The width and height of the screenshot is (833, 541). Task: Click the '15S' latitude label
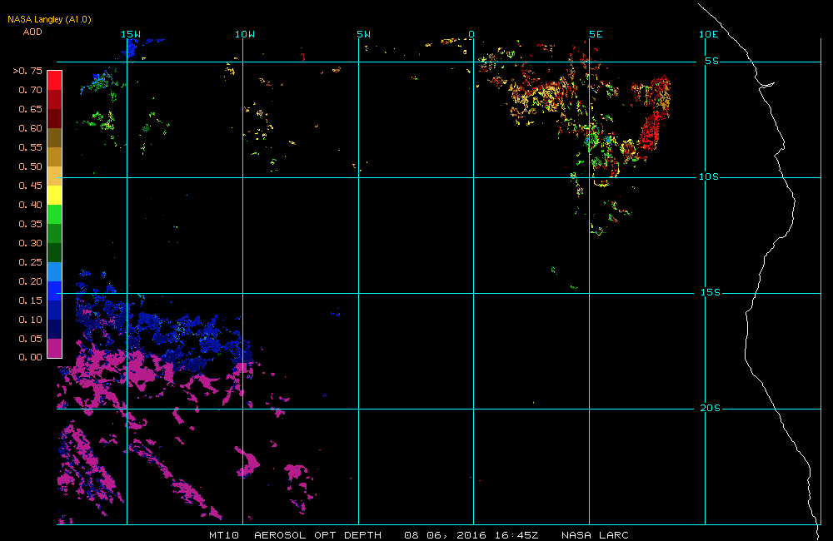pos(711,292)
